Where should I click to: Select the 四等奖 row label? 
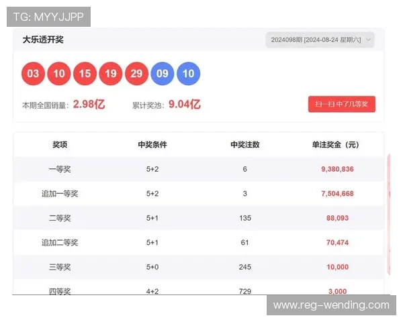pyautogui.click(x=60, y=291)
